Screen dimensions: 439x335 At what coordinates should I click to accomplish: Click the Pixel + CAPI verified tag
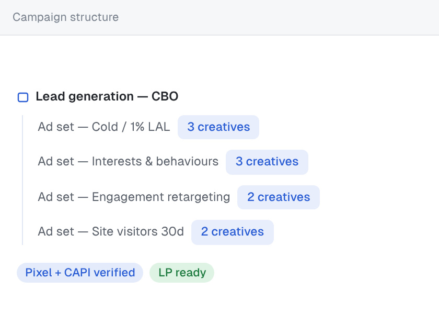pyautogui.click(x=80, y=273)
